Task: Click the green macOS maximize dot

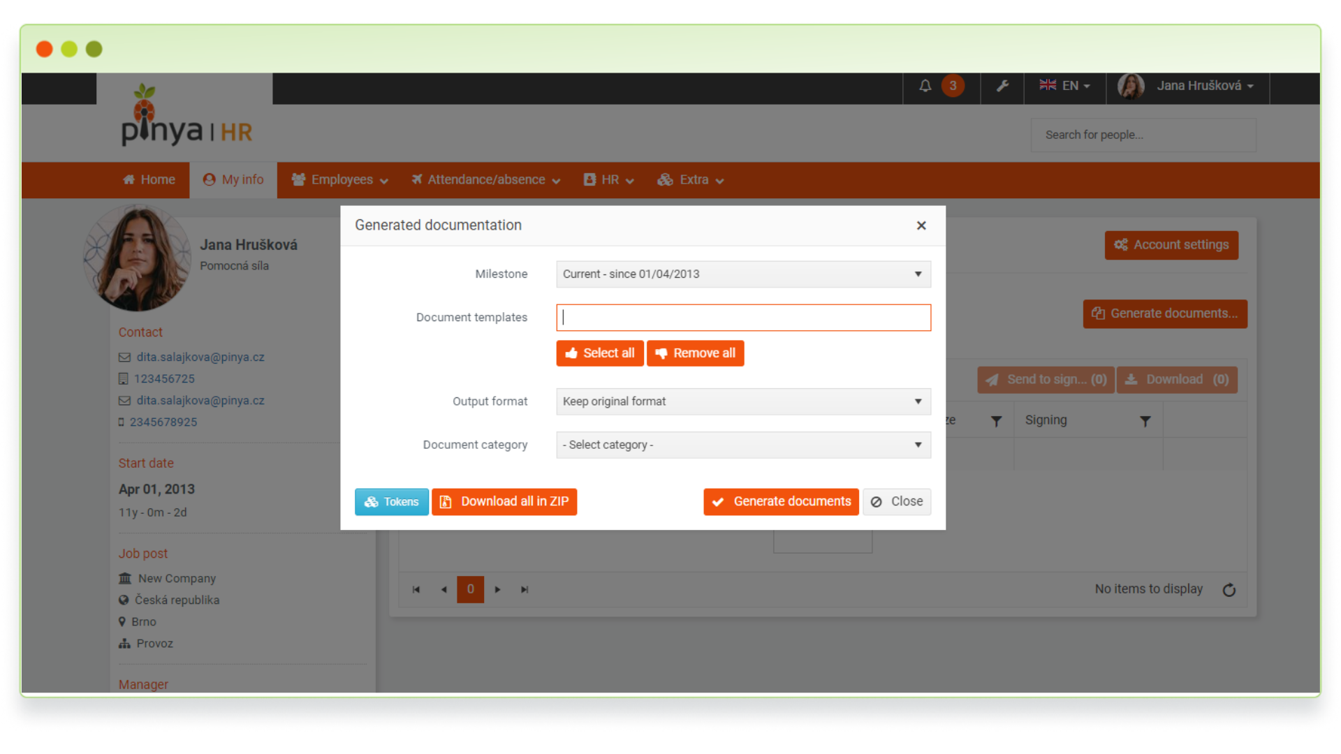Action: tap(94, 49)
